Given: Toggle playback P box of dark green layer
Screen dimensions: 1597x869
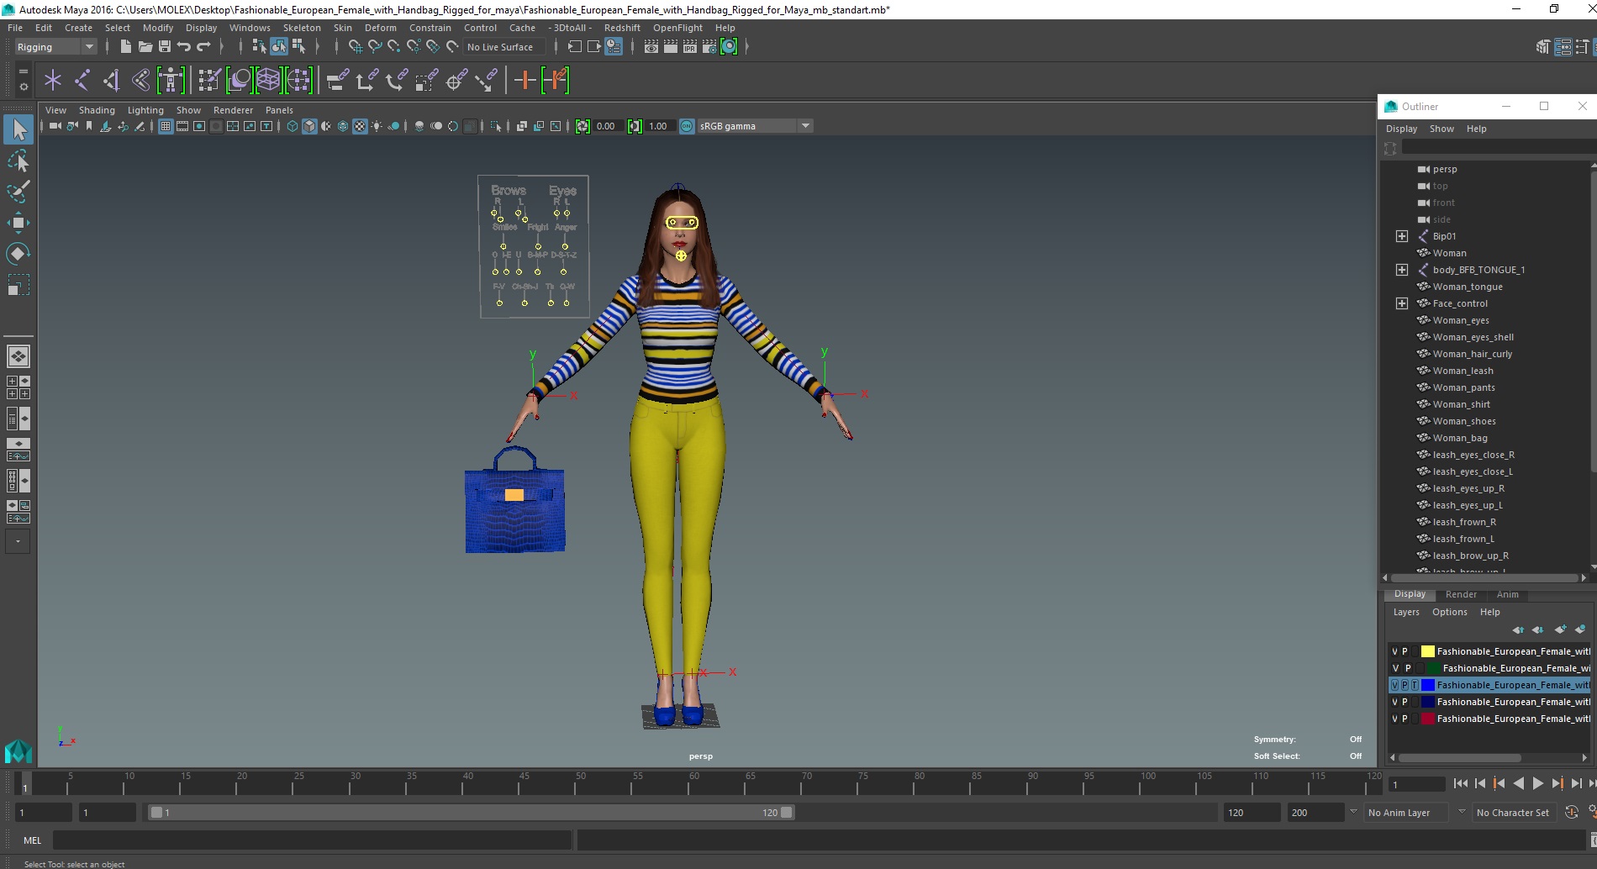Looking at the screenshot, I should coord(1408,668).
